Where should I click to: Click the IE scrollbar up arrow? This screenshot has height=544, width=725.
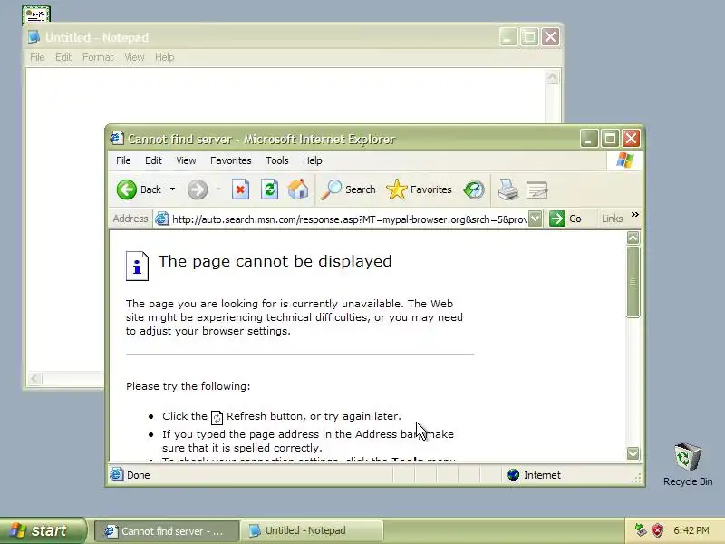click(x=633, y=238)
